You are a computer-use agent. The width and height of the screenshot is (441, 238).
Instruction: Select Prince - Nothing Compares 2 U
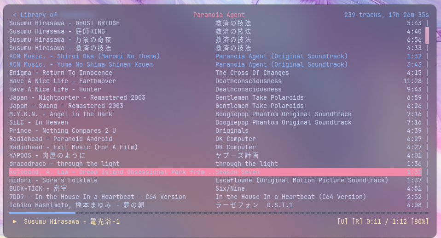click(63, 131)
